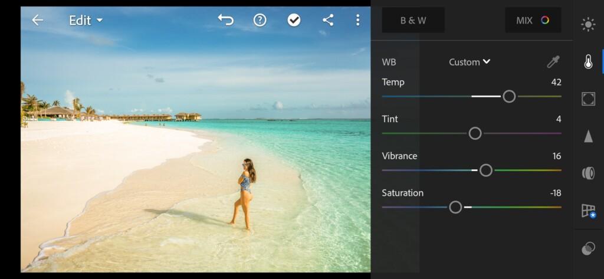Click the Tint value 4
Viewport: 604px width, 279px height.
pyautogui.click(x=559, y=119)
